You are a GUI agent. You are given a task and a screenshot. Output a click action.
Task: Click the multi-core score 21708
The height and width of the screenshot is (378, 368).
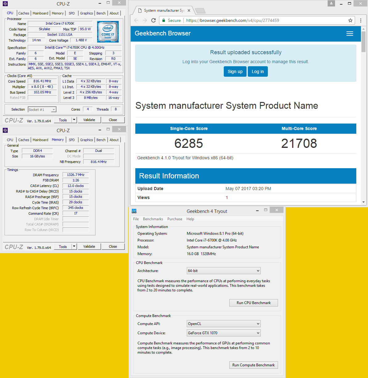[299, 143]
